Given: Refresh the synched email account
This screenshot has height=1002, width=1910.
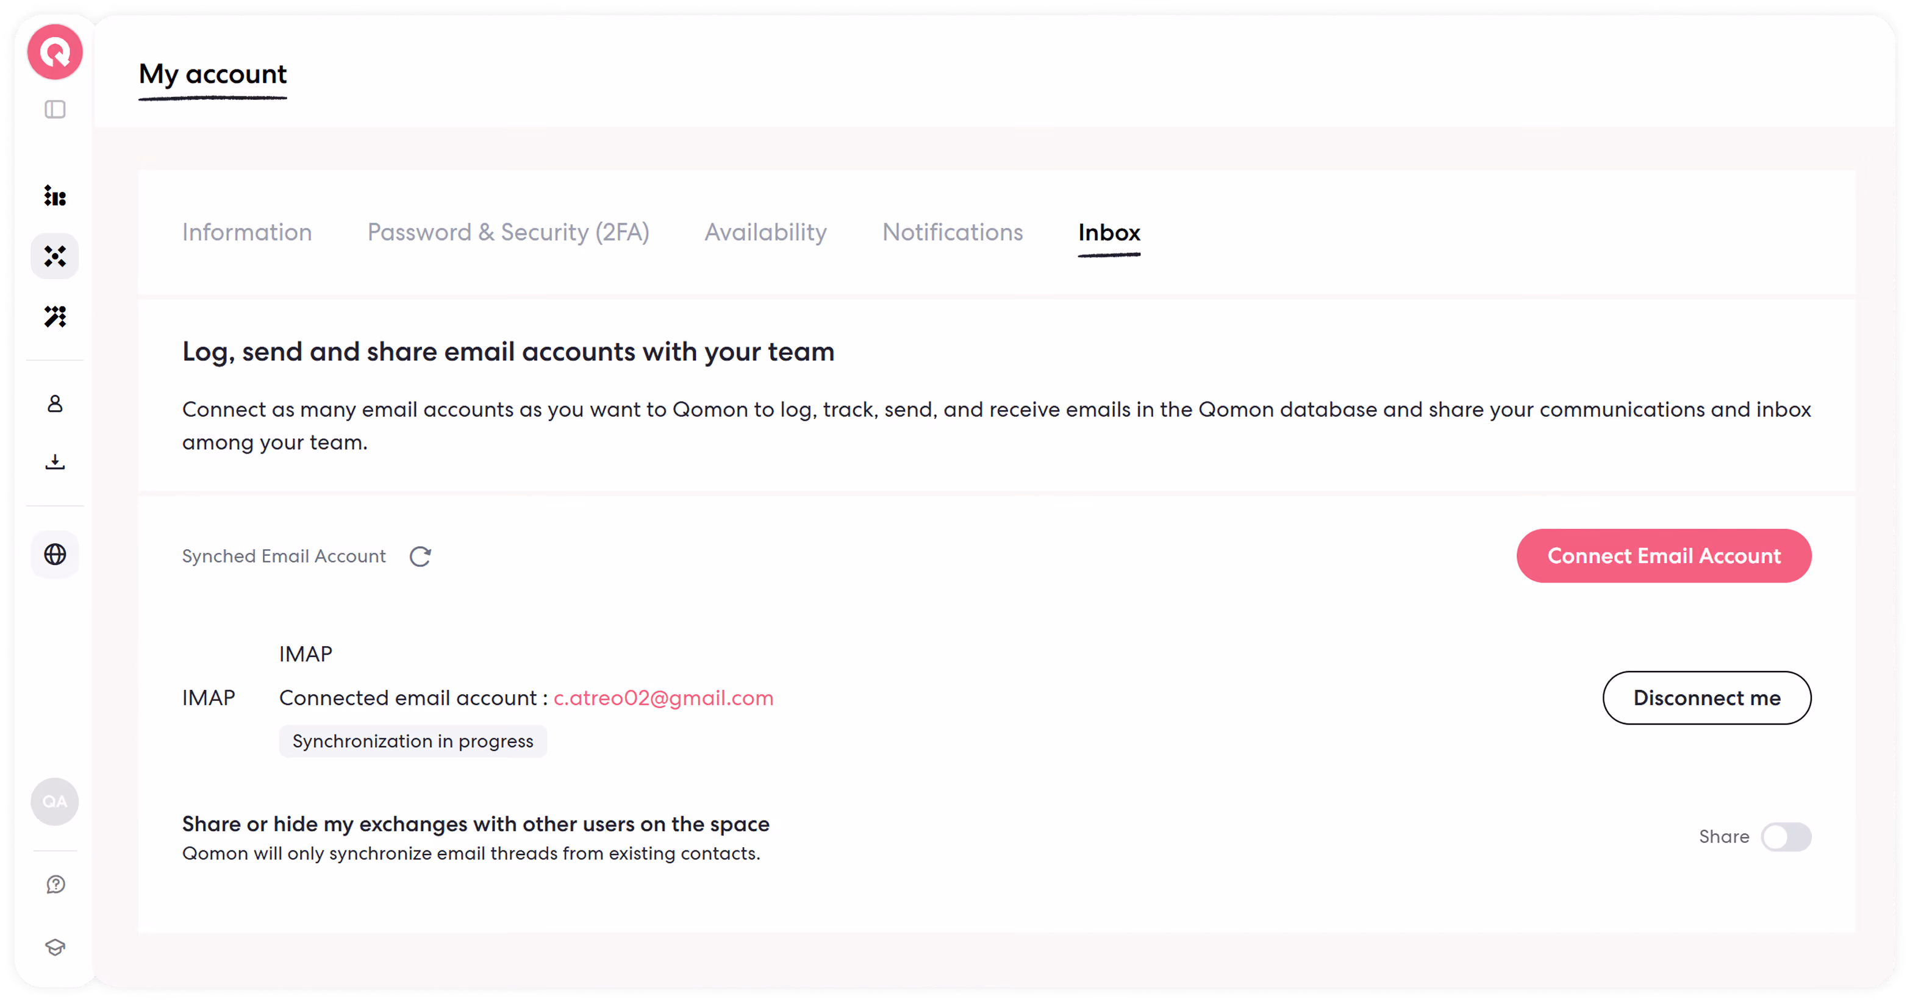Looking at the screenshot, I should tap(420, 556).
